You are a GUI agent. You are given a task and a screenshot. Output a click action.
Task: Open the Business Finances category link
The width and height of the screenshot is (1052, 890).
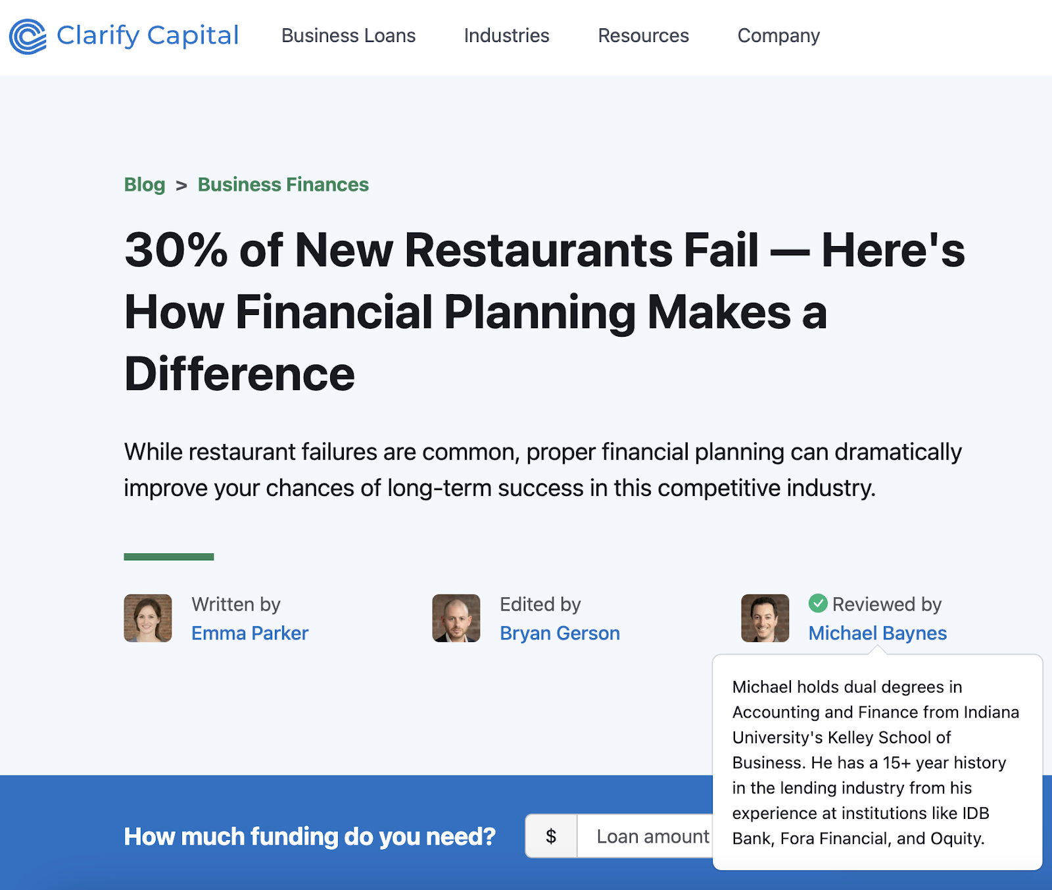point(283,185)
